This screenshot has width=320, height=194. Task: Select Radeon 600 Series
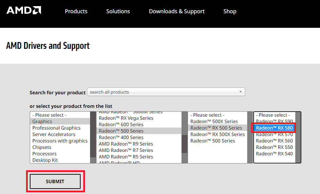click(139, 124)
